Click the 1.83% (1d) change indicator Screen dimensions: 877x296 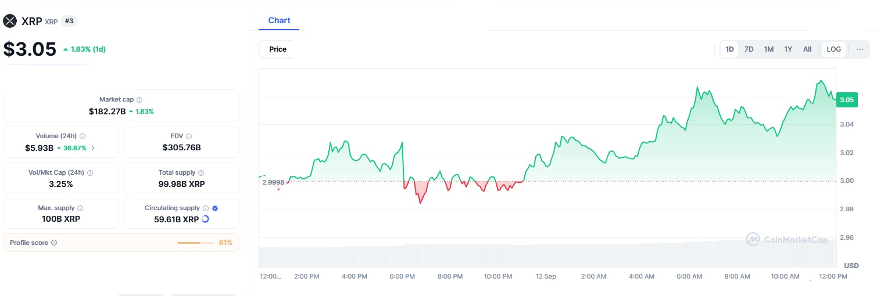(x=84, y=49)
